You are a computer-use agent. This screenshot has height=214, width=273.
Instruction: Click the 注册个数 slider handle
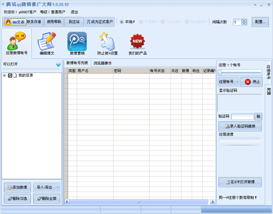220,72
